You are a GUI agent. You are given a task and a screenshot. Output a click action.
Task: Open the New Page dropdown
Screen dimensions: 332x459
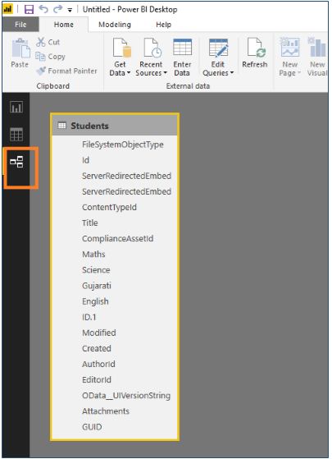[290, 57]
